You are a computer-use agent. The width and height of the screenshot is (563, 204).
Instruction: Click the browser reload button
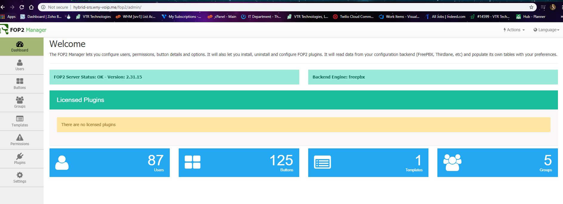[x=22, y=7]
